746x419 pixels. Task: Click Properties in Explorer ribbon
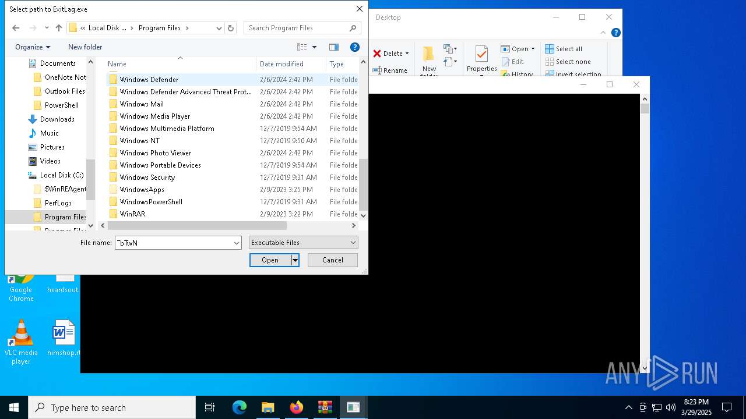(x=481, y=61)
